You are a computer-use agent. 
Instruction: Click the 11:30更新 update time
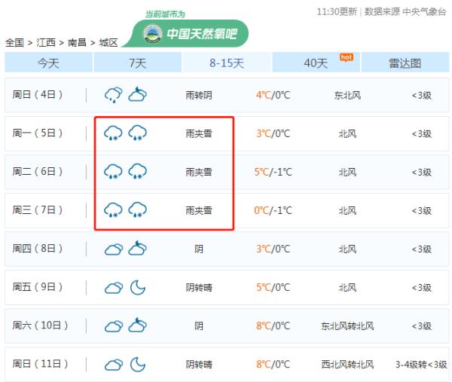pos(337,12)
